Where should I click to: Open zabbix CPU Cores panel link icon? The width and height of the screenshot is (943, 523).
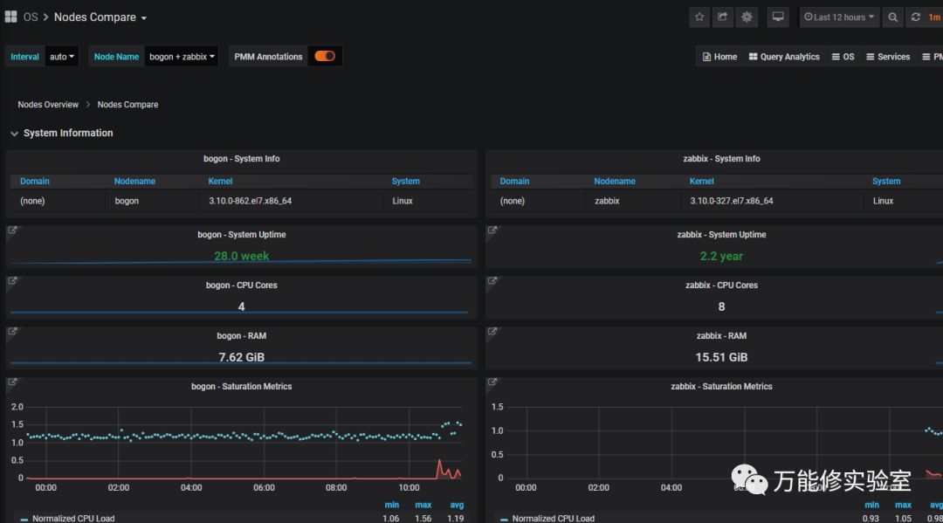(x=492, y=281)
